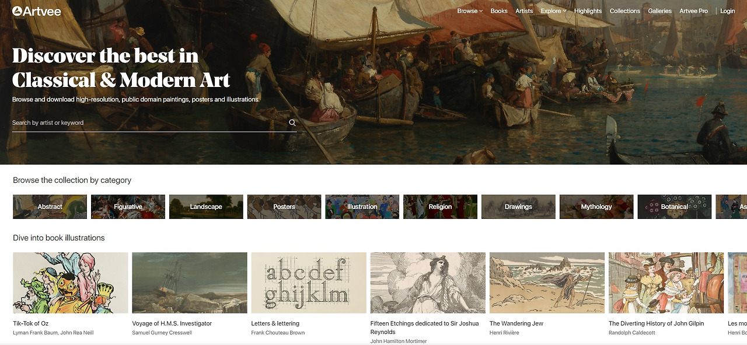Expand the Browse dropdown menu
This screenshot has width=747, height=345.
click(470, 11)
